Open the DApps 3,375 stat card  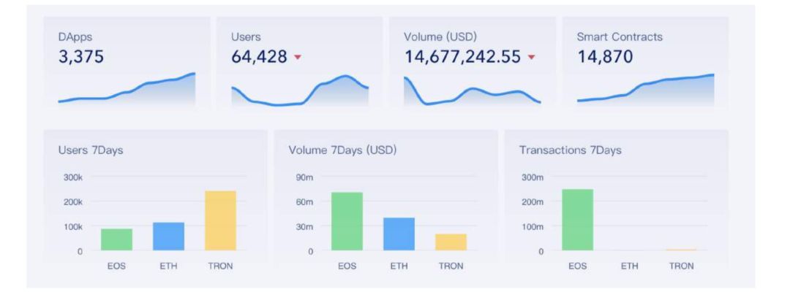(127, 63)
